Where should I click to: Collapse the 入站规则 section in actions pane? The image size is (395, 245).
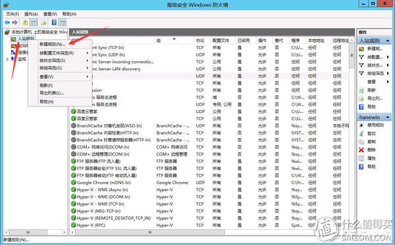tap(388, 41)
